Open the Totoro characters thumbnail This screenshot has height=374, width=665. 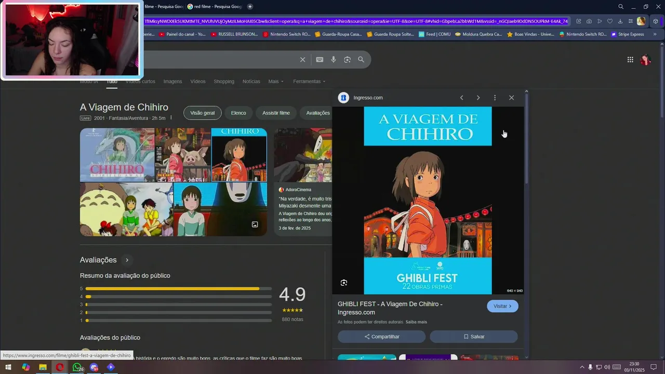(126, 209)
